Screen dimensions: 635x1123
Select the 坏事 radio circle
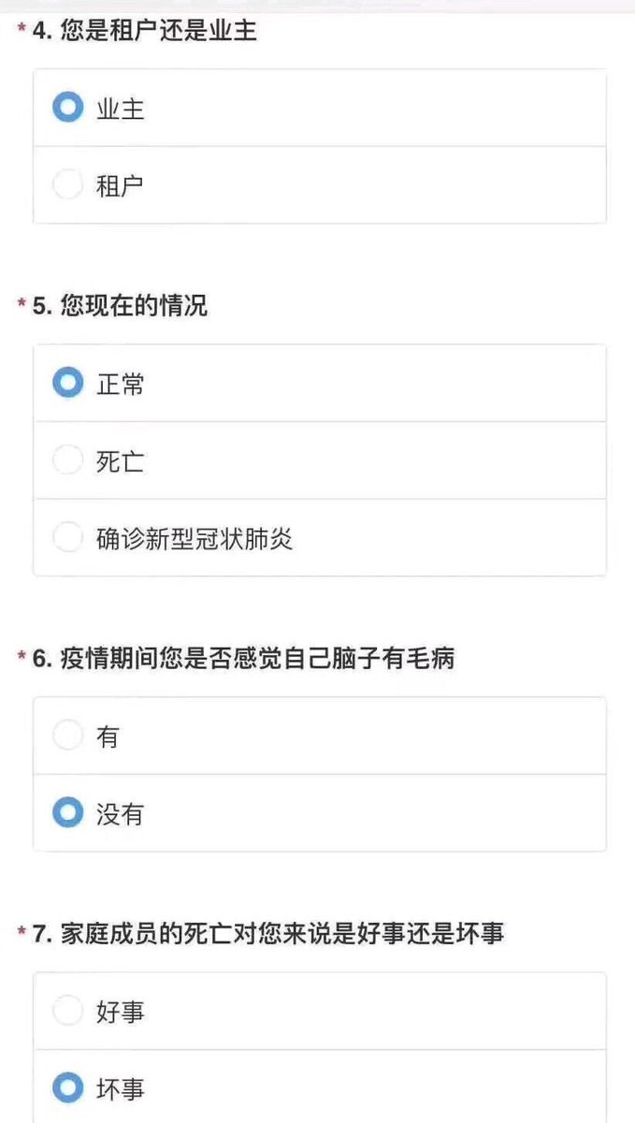(67, 1088)
